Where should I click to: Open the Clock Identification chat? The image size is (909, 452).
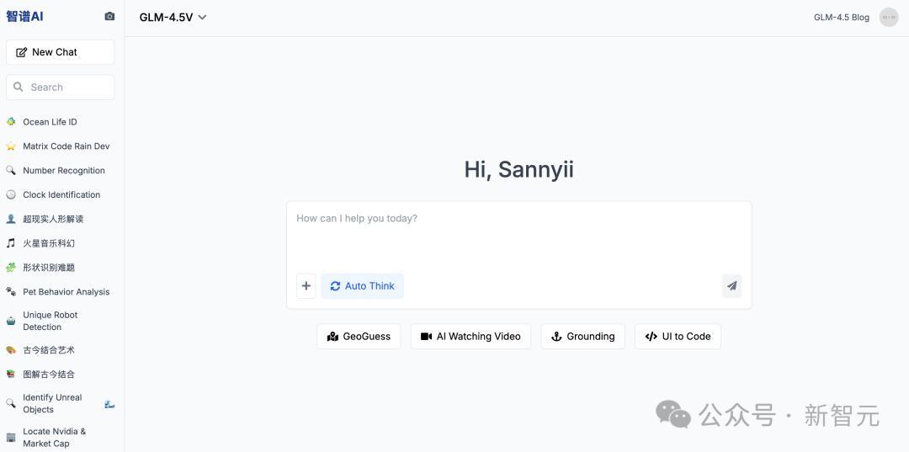(x=61, y=194)
